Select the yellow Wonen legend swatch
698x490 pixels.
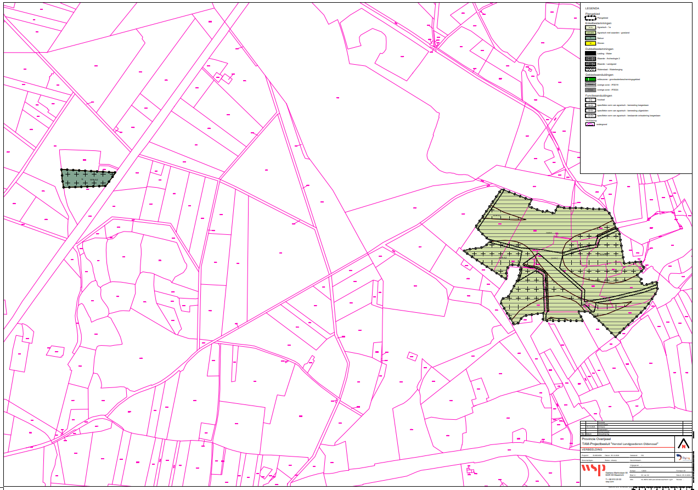[x=590, y=43]
